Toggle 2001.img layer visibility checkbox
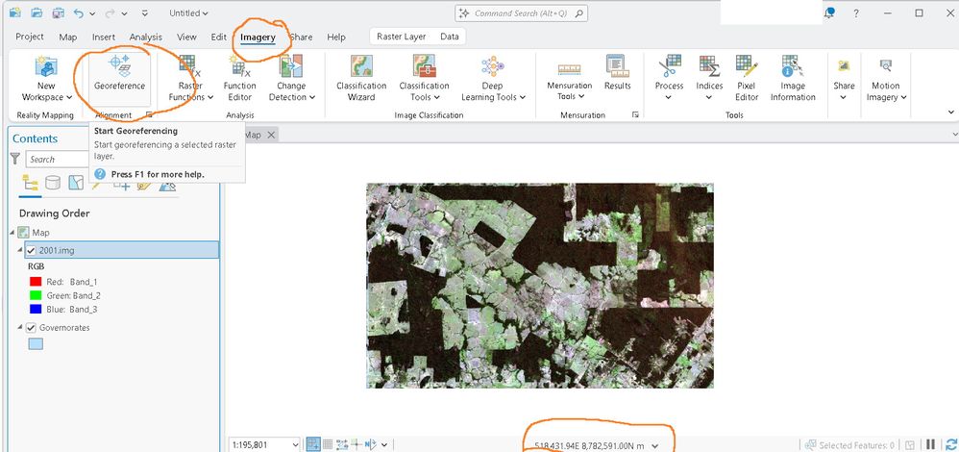This screenshot has height=452, width=959. (x=31, y=250)
